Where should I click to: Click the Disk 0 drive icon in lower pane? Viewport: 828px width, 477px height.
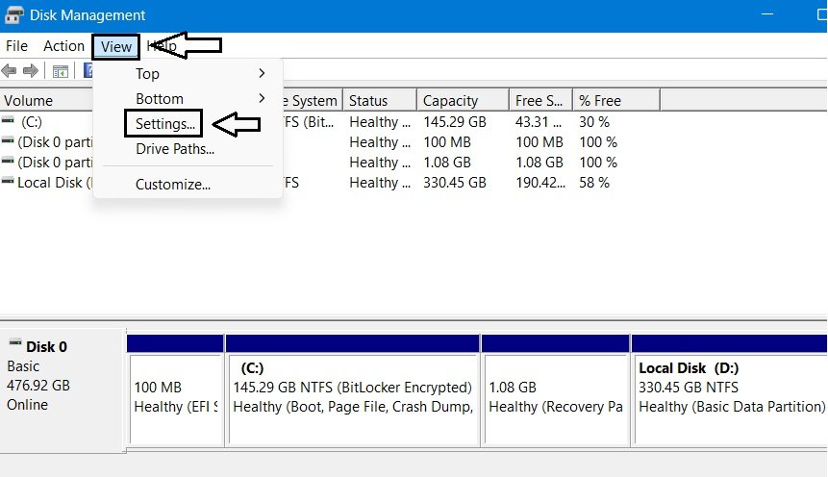(x=15, y=342)
